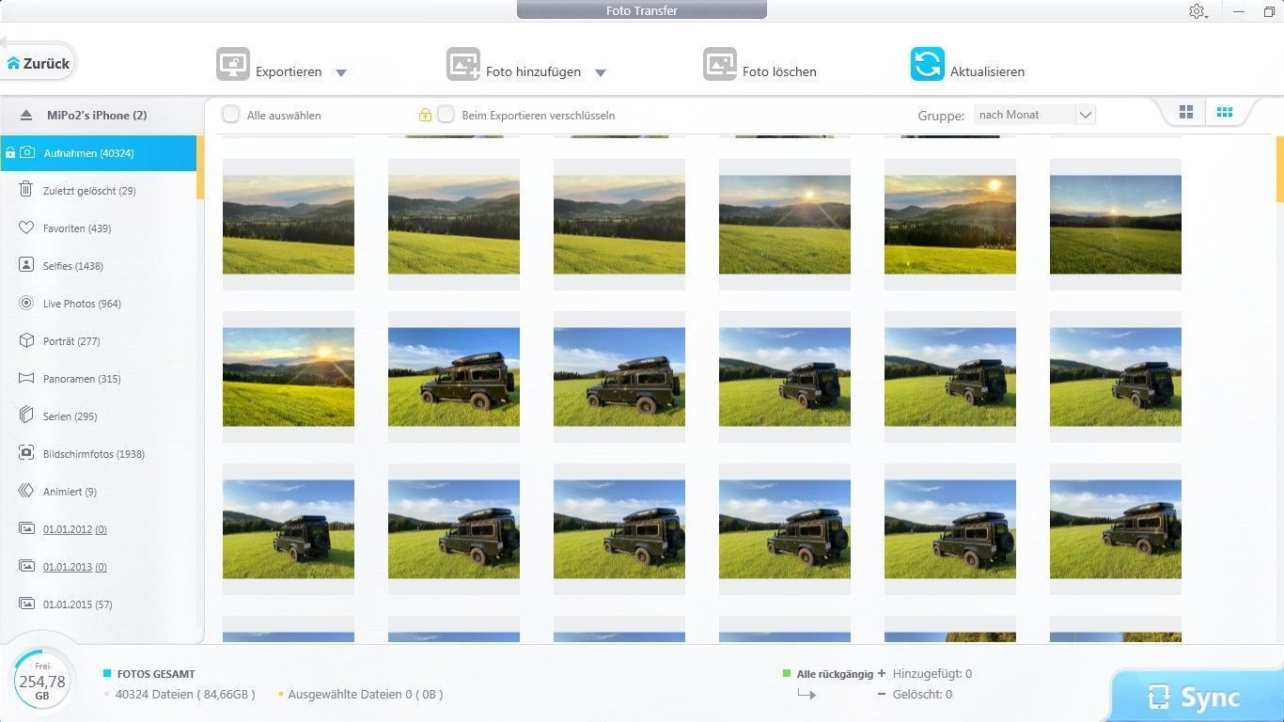Click the Foto löschen icon
This screenshot has width=1284, height=722.
719,64
